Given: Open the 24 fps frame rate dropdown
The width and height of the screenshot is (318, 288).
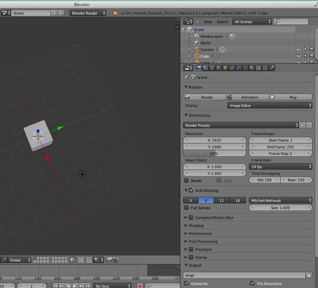Looking at the screenshot, I should pos(281,167).
